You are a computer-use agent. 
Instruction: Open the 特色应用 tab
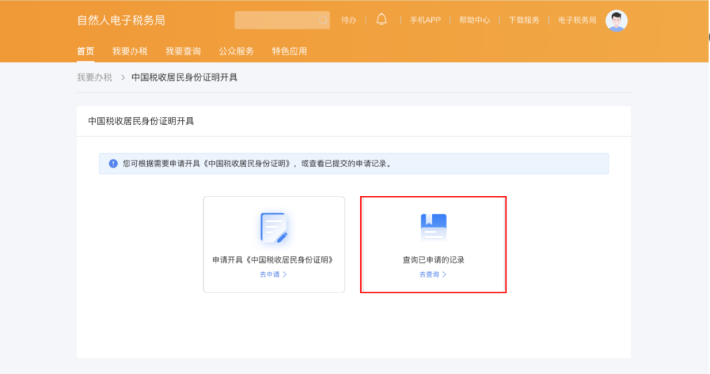coord(289,51)
